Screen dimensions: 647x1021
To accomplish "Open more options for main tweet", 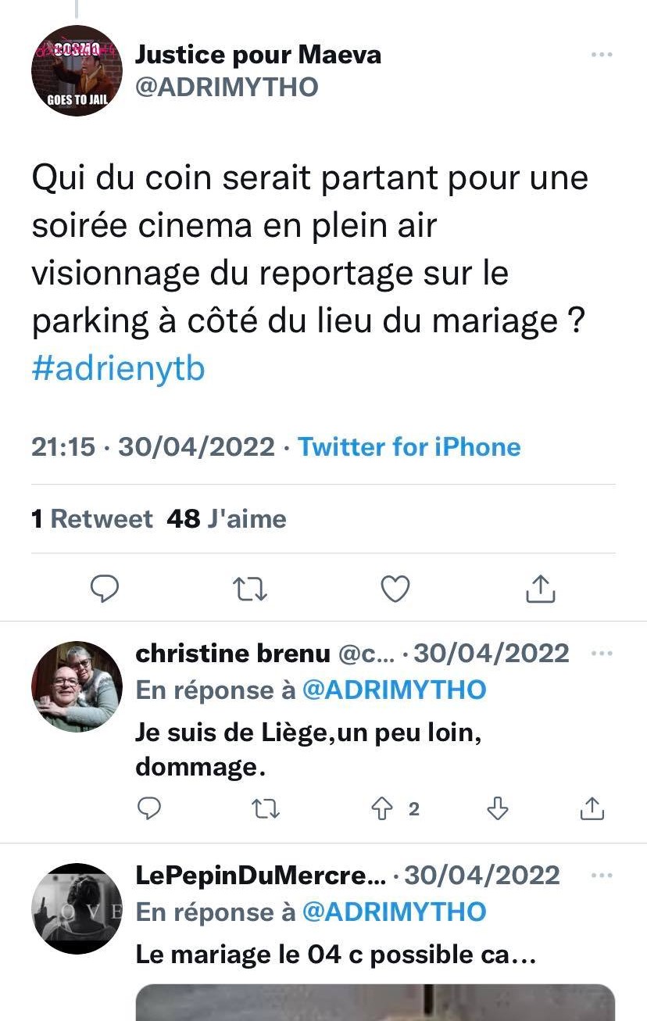I will pyautogui.click(x=601, y=55).
